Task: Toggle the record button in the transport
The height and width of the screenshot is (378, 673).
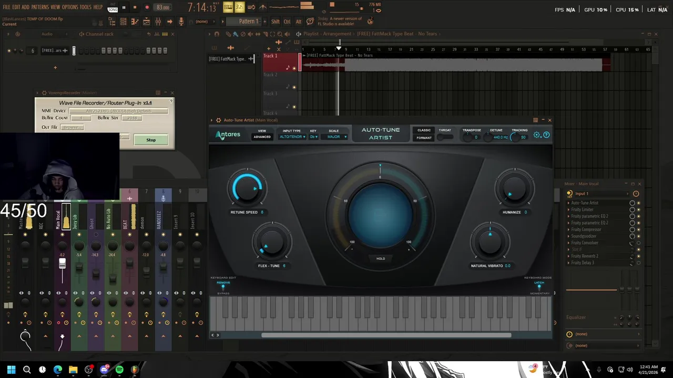Action: pos(147,7)
